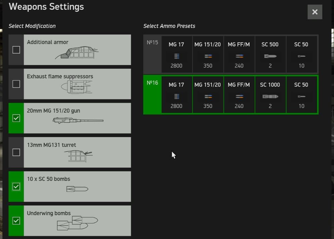Screen dimensions: 334x239
Task: Click the SC 50 bomb icon in preset №16
Action: point(301,97)
